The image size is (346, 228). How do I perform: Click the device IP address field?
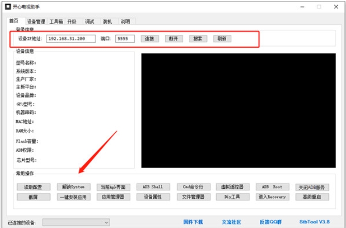(x=71, y=39)
